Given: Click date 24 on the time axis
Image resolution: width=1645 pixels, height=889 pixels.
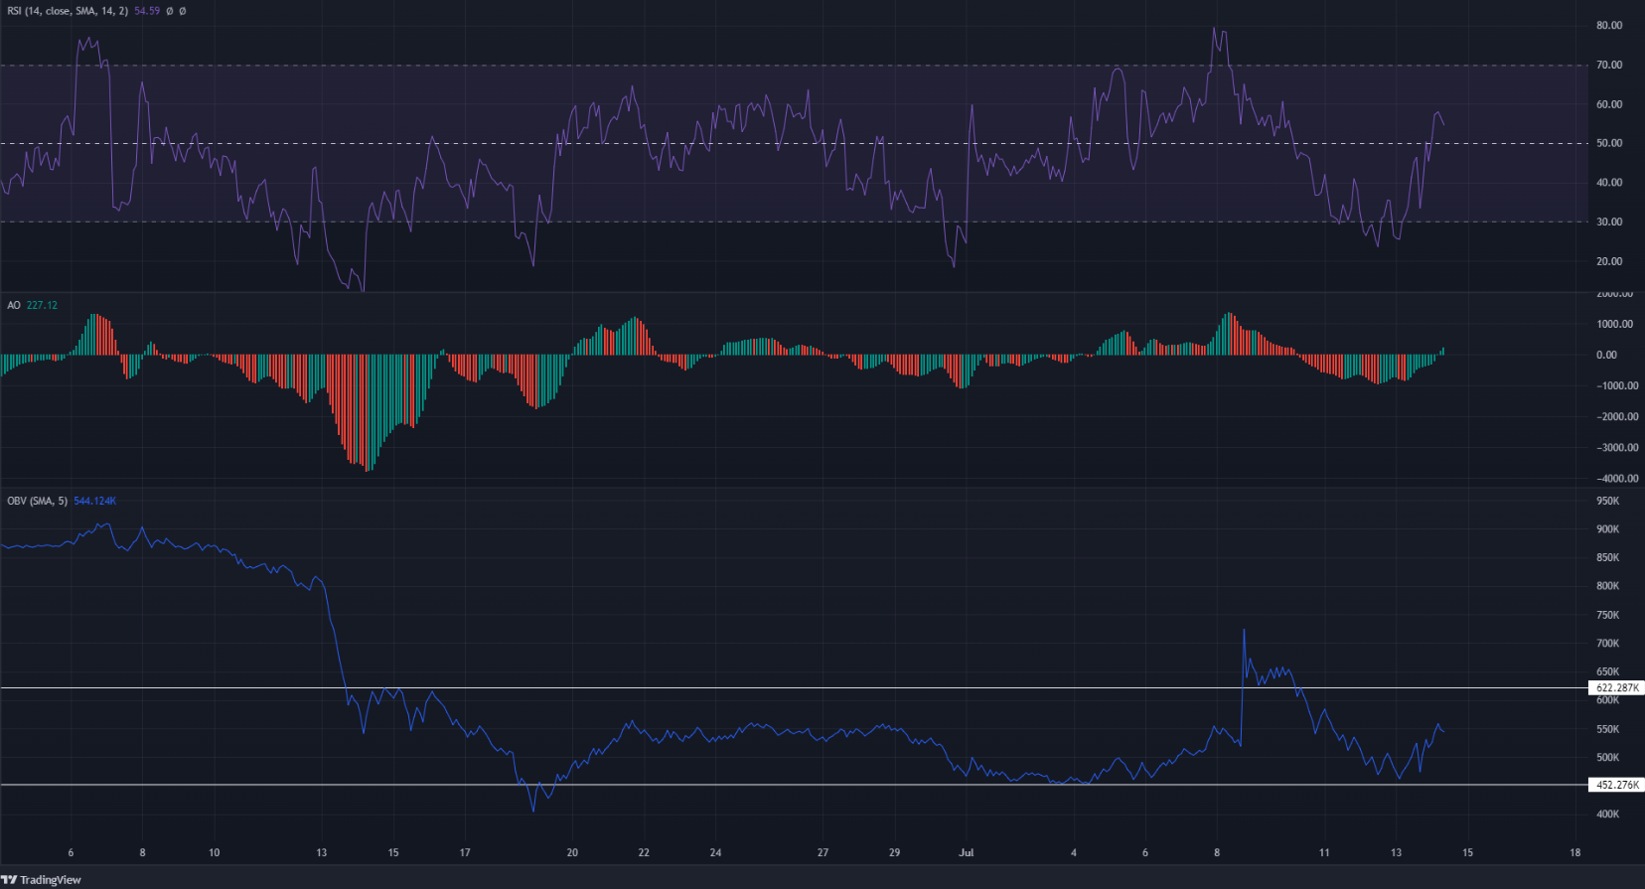Looking at the screenshot, I should (715, 852).
